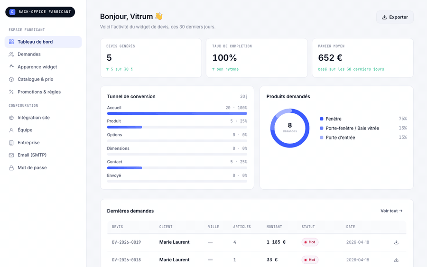Click the donut chart of 8 demandes
Viewport: 427px width, 267px height.
tap(290, 128)
